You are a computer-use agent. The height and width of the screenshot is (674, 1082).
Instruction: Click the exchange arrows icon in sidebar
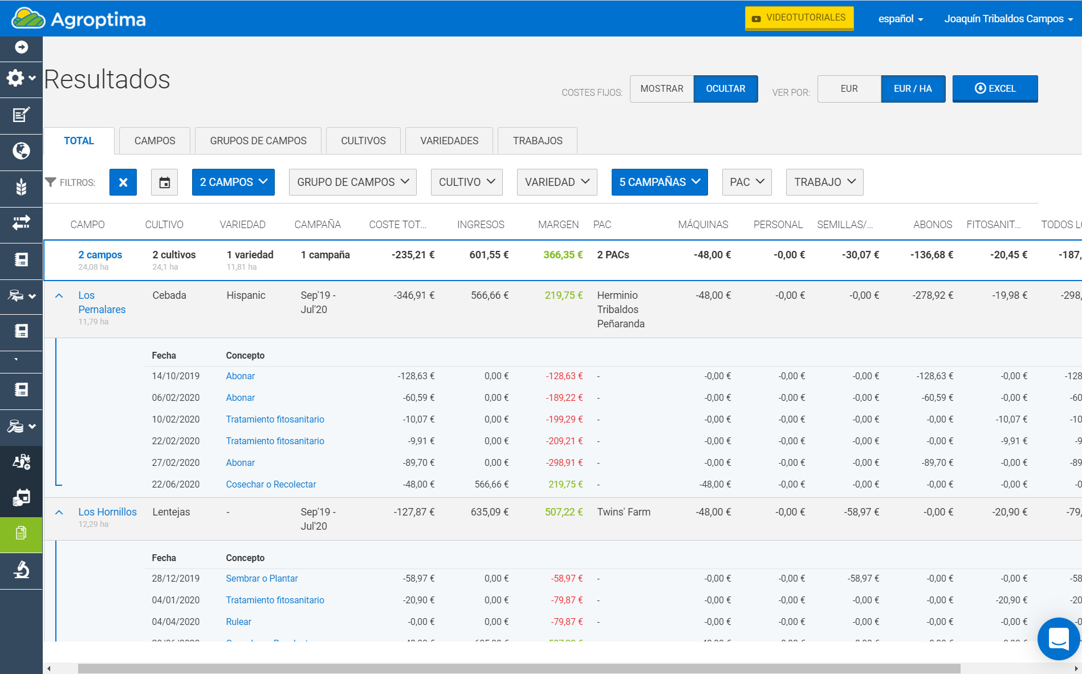21,223
